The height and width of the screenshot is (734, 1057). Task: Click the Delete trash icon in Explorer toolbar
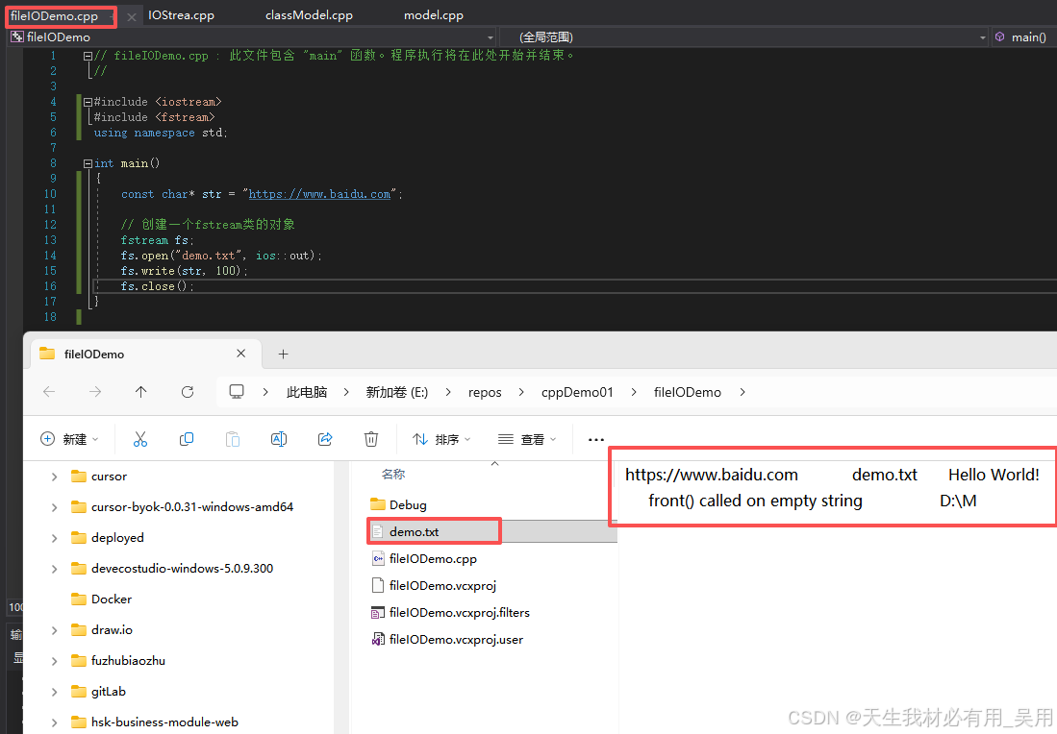click(370, 439)
